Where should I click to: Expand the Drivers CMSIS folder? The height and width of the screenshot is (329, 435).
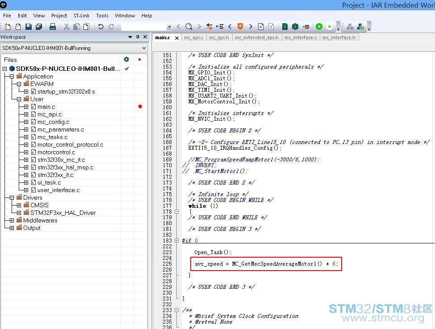tap(19, 205)
